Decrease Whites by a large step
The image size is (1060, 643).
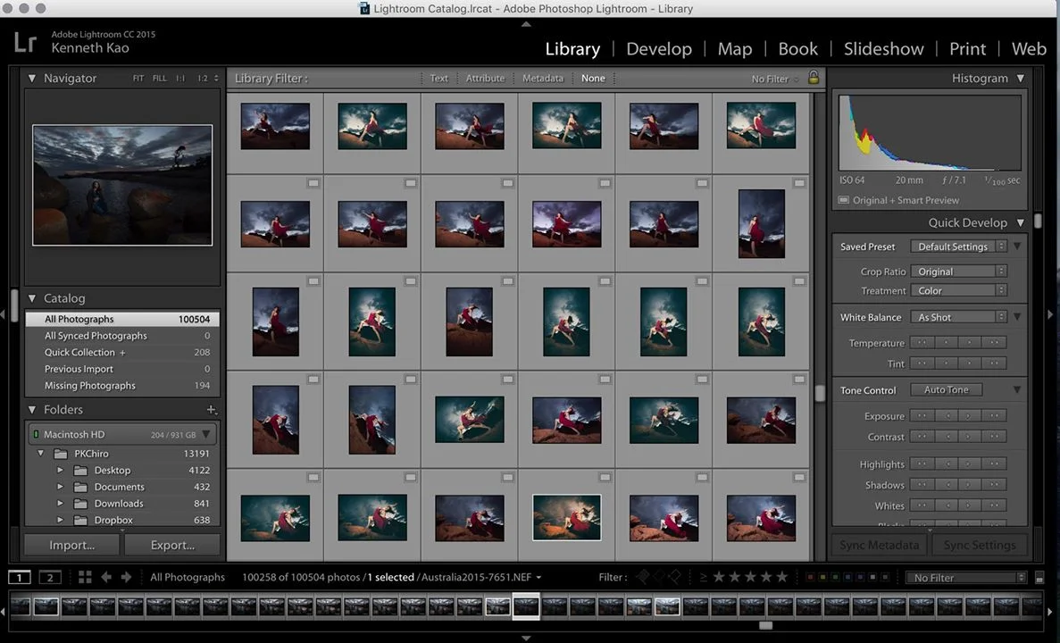[x=922, y=505]
